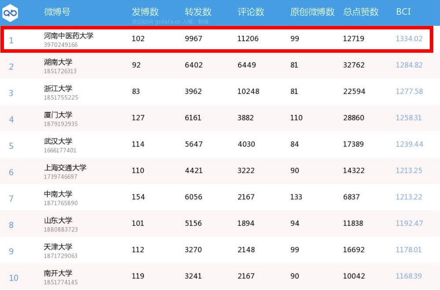This screenshot has height=290, width=440.
Task: Open 湖南大学 account link
Action: 58,62
